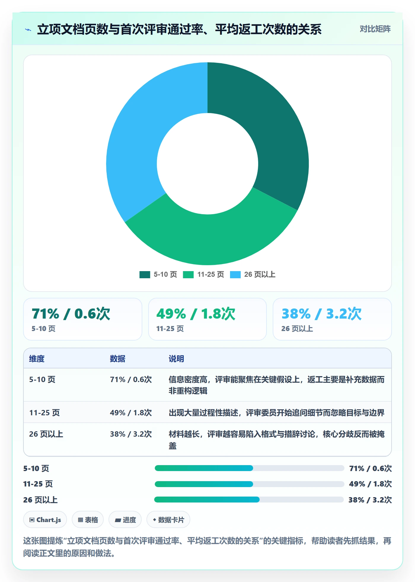The image size is (415, 582).
Task: Click the 71% / 0.6次 value beside the progress bar
Action: [x=371, y=468]
